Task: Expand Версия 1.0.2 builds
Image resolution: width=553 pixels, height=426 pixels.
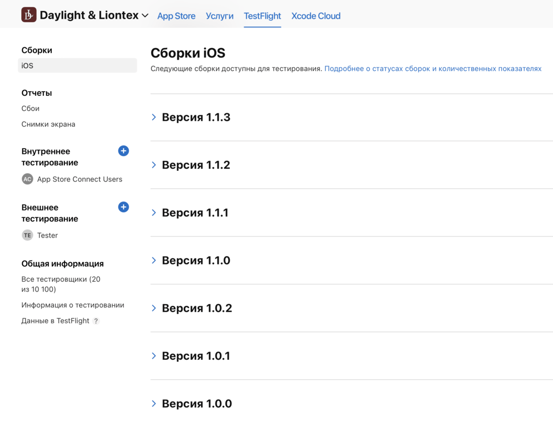Action: coord(154,308)
